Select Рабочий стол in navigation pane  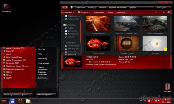(72, 19)
